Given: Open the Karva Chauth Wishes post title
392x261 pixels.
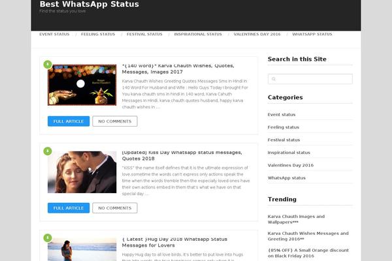Looking at the screenshot, I should tap(178, 69).
